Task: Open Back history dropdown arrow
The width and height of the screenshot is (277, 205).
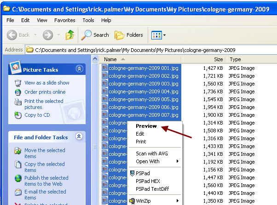Action: [x=35, y=35]
